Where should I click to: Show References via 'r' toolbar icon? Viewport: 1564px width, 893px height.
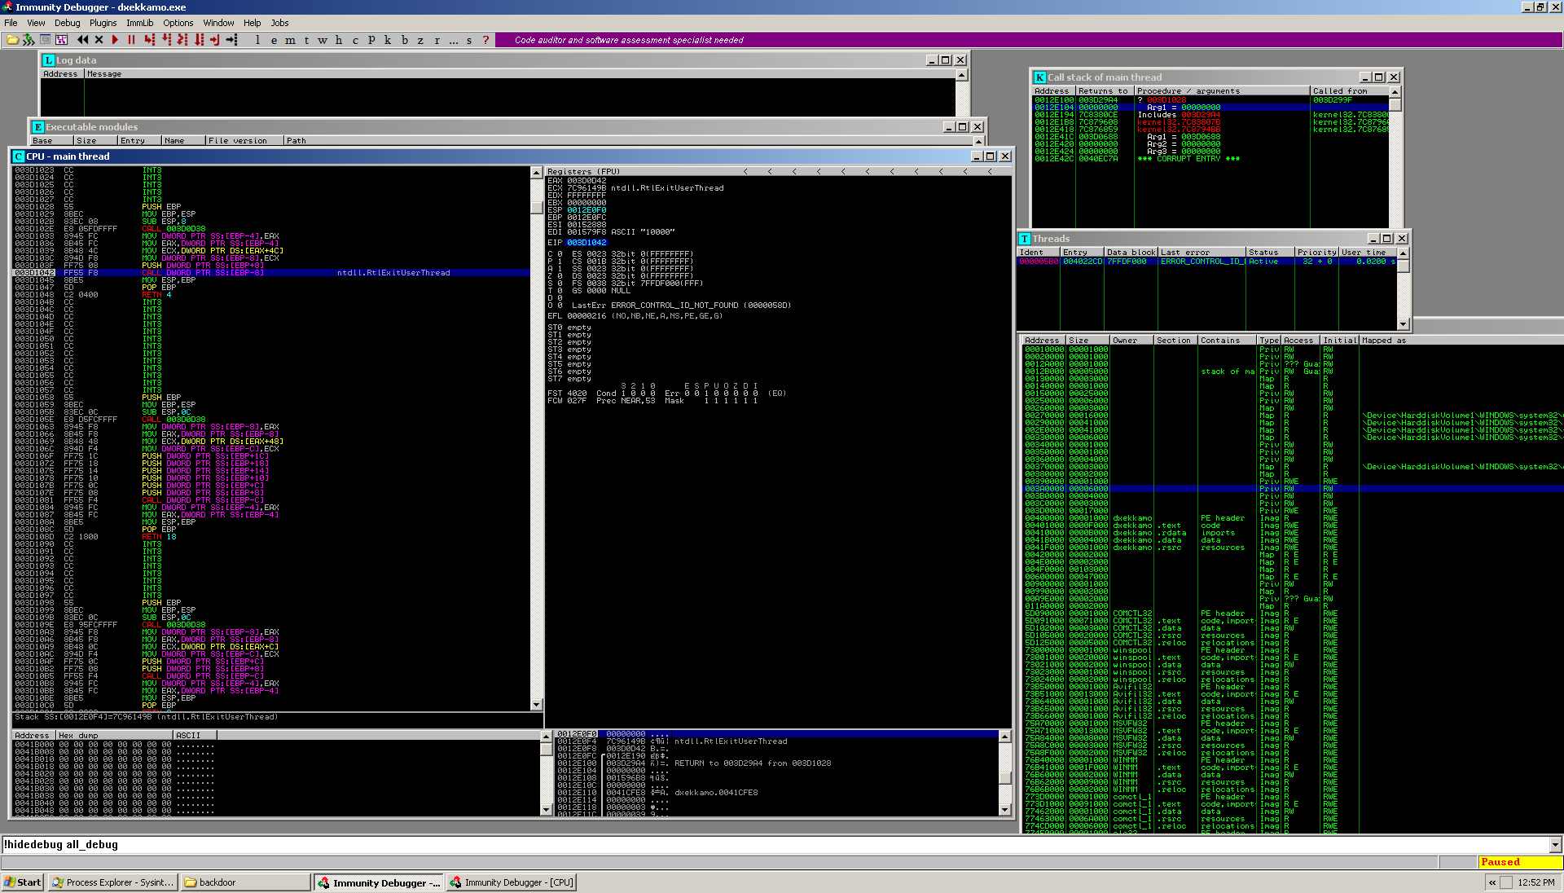[x=437, y=39]
